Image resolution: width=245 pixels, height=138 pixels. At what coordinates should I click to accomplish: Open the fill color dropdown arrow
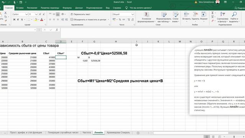pos(39,20)
